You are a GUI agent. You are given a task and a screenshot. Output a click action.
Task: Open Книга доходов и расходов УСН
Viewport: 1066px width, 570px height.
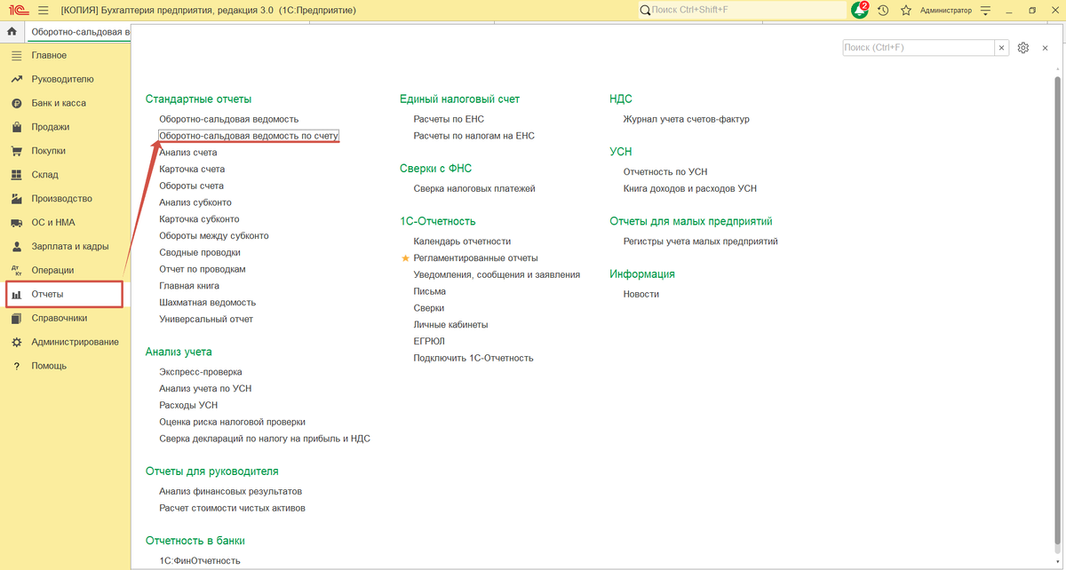click(x=690, y=188)
